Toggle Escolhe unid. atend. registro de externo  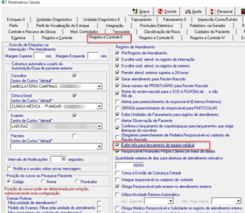tap(117, 66)
